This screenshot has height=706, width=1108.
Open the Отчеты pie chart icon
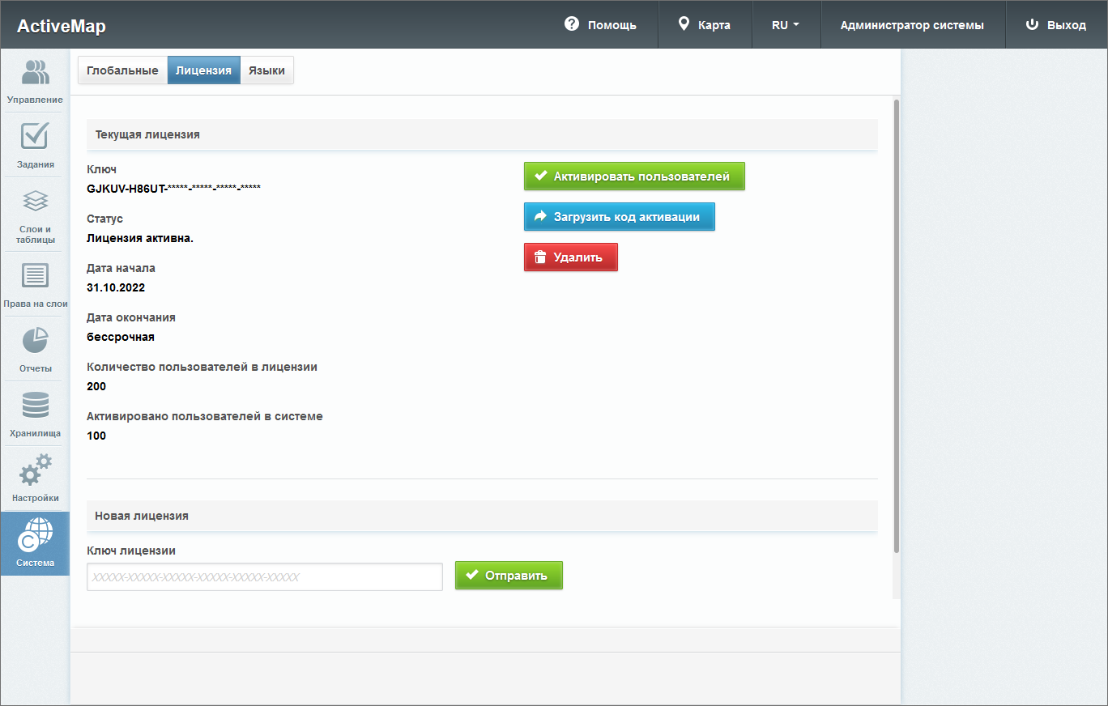35,342
